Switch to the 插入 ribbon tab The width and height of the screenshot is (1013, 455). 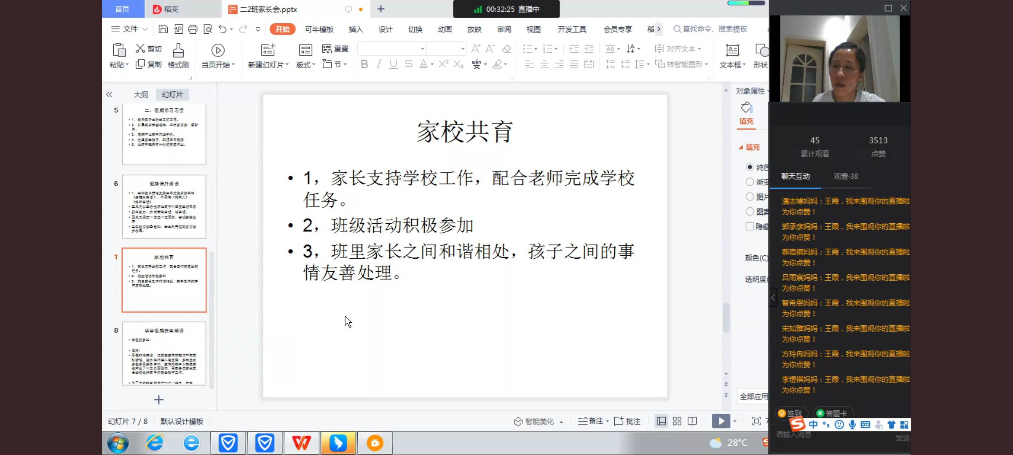click(x=355, y=29)
